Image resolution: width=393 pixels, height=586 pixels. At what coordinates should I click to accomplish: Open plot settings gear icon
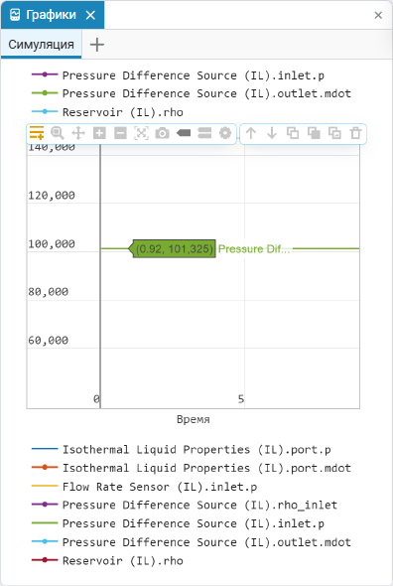click(225, 133)
